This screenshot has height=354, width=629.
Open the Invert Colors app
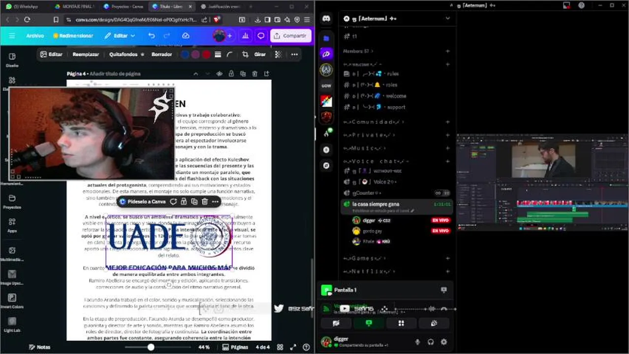click(x=12, y=301)
